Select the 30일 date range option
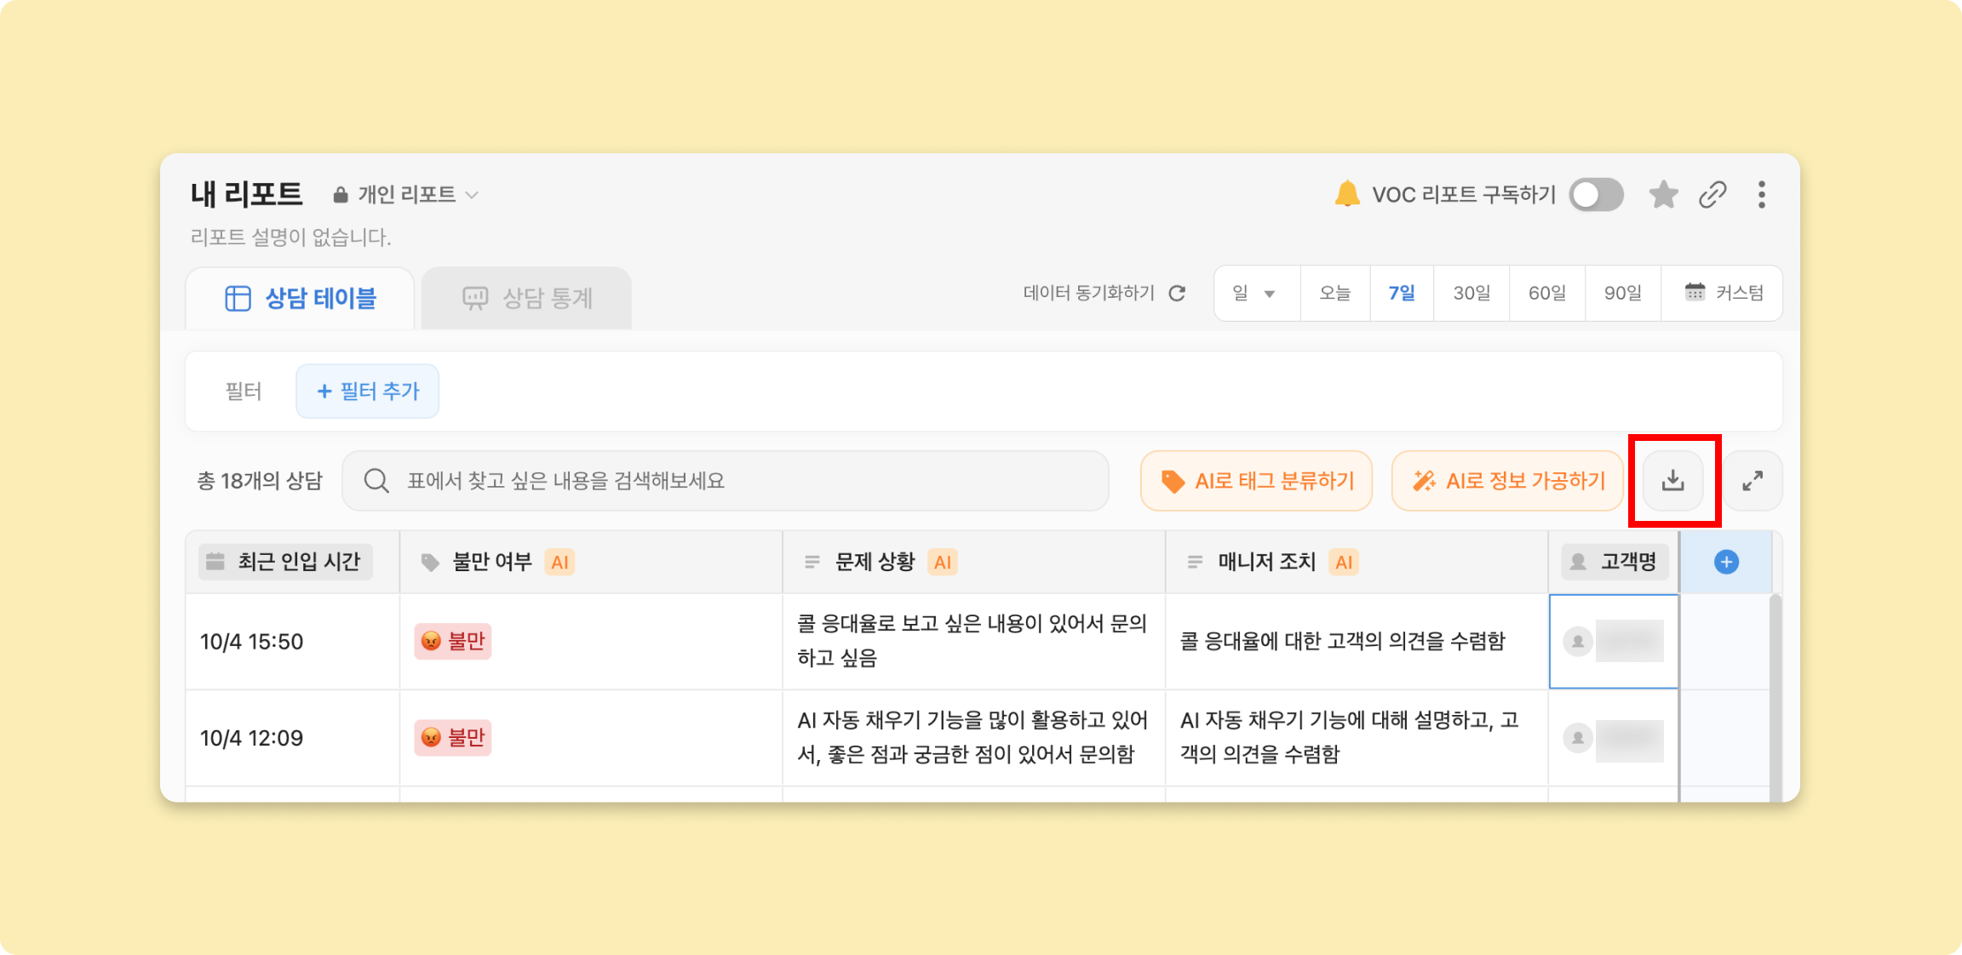 click(x=1471, y=294)
